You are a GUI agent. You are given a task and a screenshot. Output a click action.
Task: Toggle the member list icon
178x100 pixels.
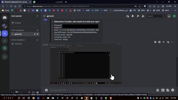point(143,16)
